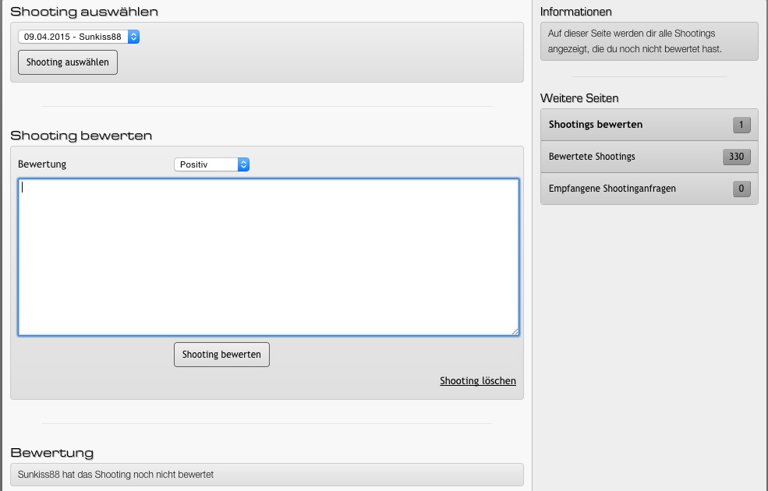Click the "Informationen" heading
This screenshot has height=491, width=768.
tap(575, 12)
